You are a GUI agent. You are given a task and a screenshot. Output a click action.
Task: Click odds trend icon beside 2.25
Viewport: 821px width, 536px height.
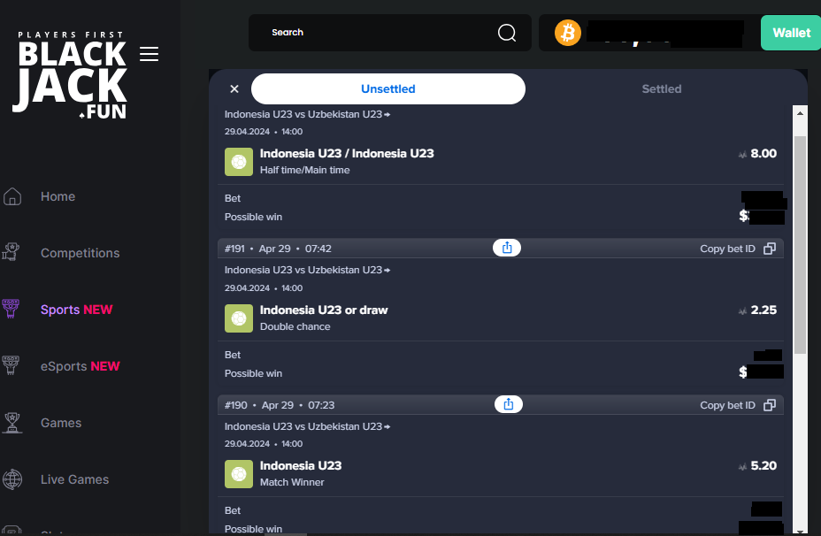[742, 311]
